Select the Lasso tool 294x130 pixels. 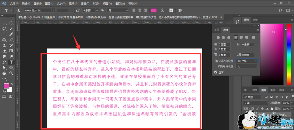pyautogui.click(x=4, y=28)
